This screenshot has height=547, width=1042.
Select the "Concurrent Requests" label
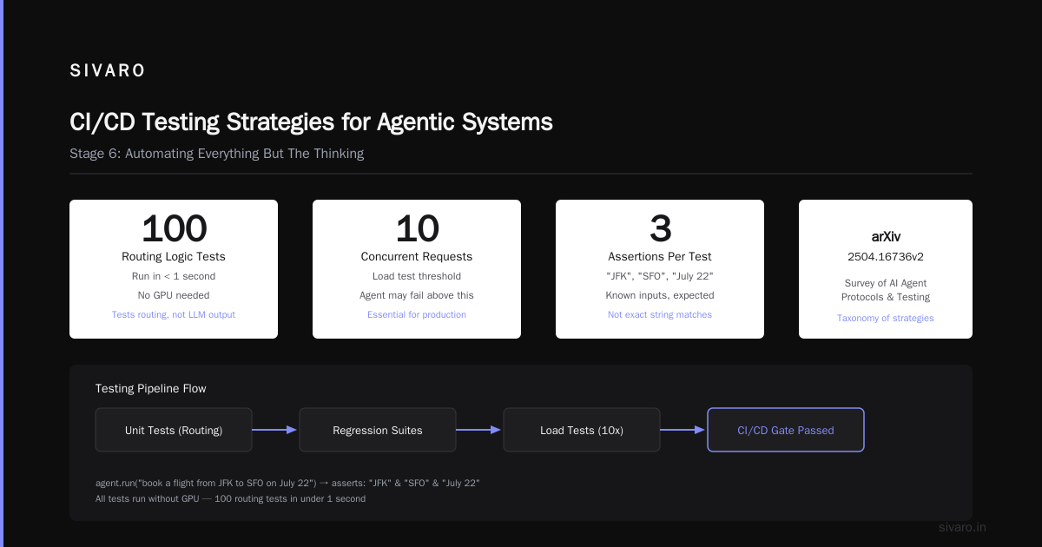click(x=417, y=256)
